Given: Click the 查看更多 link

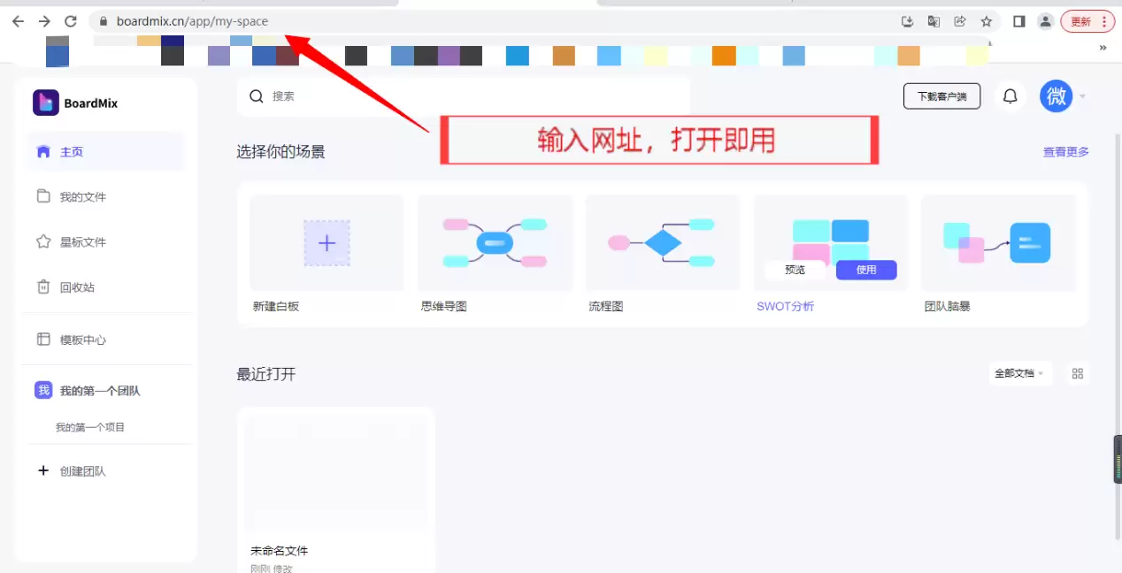Looking at the screenshot, I should [1065, 152].
